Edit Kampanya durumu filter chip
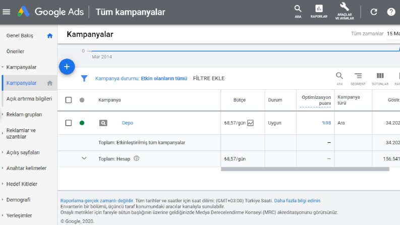The height and width of the screenshot is (225, 400). [141, 78]
